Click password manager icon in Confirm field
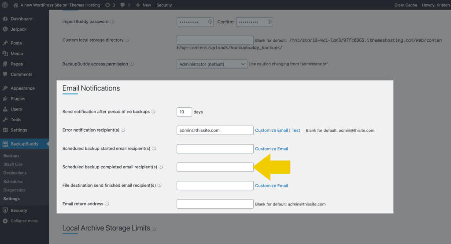The image size is (451, 244). (x=269, y=22)
